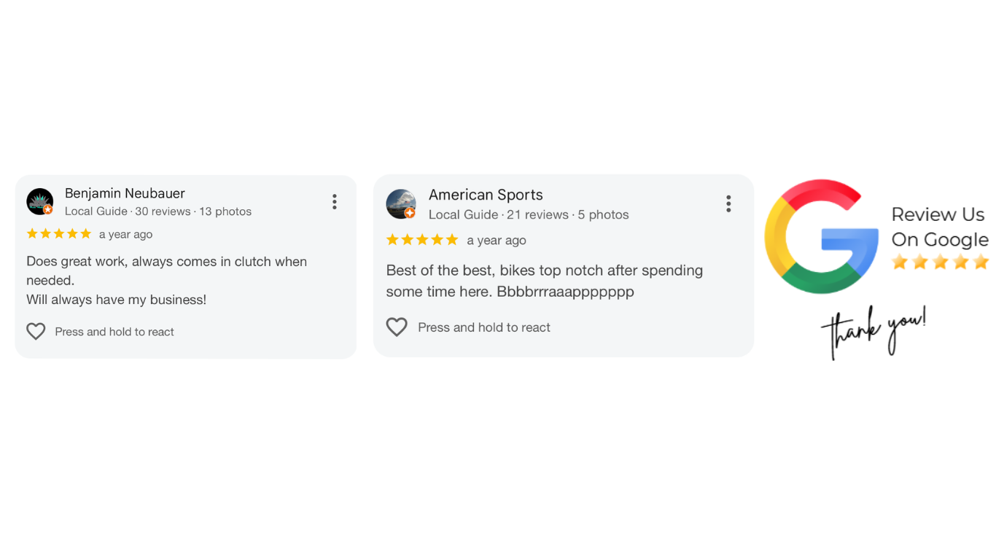Tap heart icon on Benjamin Neubauer's review

(36, 332)
